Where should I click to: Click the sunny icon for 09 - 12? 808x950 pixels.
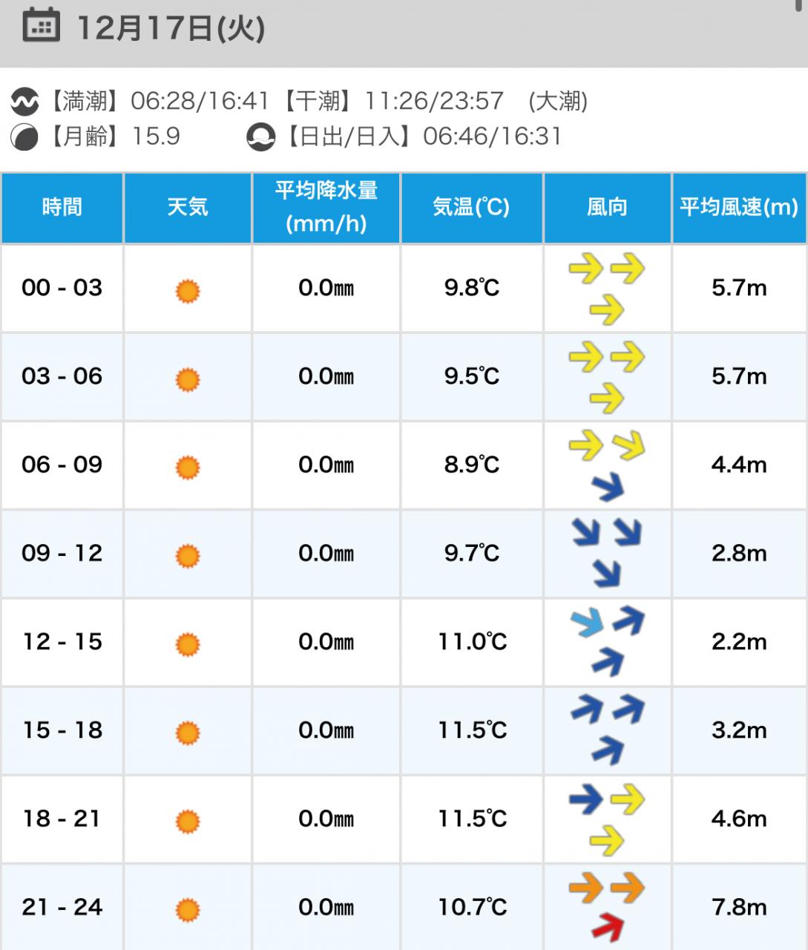(188, 555)
